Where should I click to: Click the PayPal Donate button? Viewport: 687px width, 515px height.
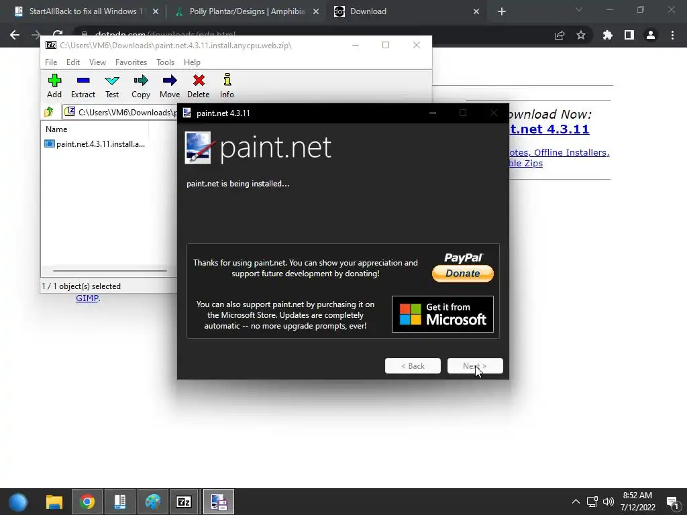tap(463, 274)
